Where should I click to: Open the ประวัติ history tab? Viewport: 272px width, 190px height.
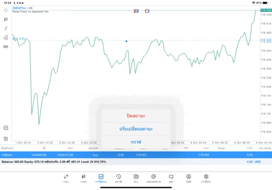(x=119, y=178)
